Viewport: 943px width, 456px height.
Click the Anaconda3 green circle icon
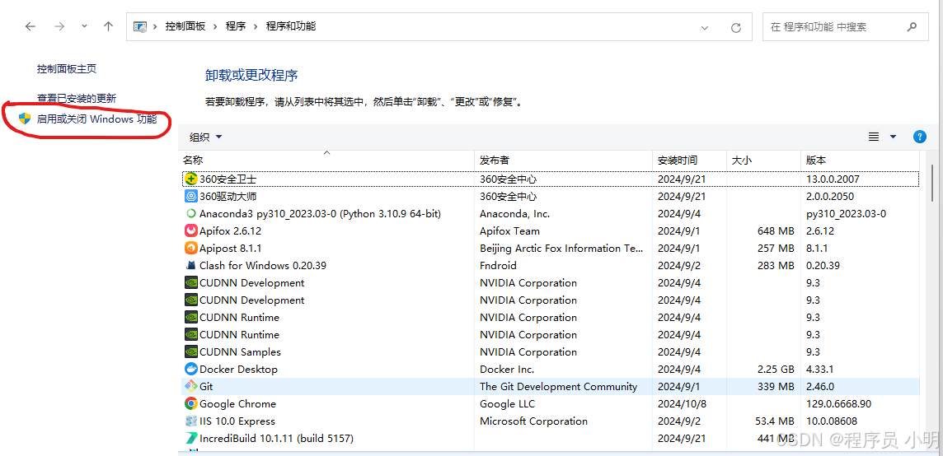tap(190, 214)
